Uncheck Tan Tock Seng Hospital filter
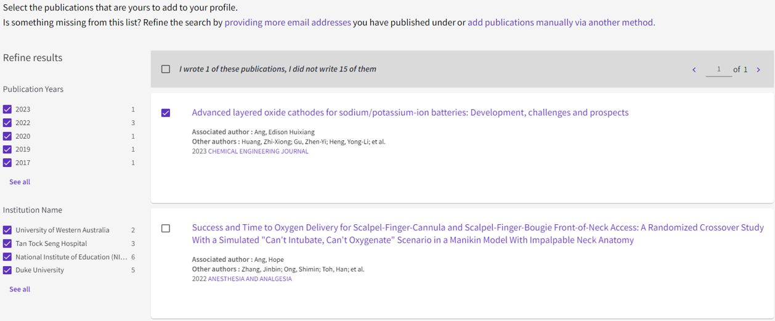This screenshot has width=775, height=321. pyautogui.click(x=7, y=243)
